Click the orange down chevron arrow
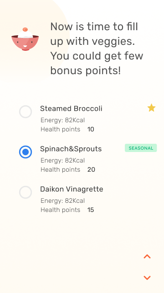Screen dimensions: 164x293 pos(147,278)
